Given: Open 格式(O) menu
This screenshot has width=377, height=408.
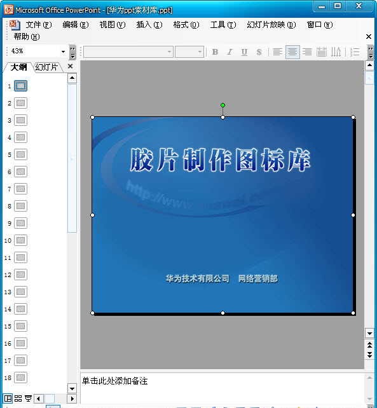Looking at the screenshot, I should [x=186, y=25].
